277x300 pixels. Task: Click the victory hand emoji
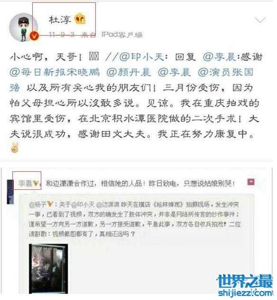pyautogui.click(x=15, y=148)
